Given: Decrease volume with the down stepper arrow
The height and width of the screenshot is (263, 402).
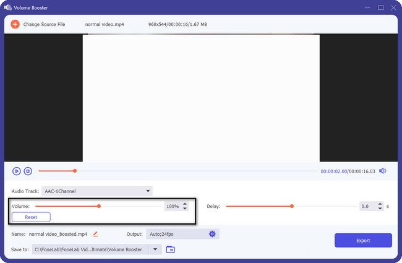Looking at the screenshot, I should click(184, 209).
